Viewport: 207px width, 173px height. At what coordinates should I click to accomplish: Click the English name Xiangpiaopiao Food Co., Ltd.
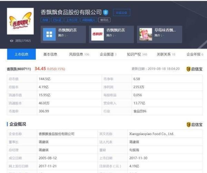[151, 134]
